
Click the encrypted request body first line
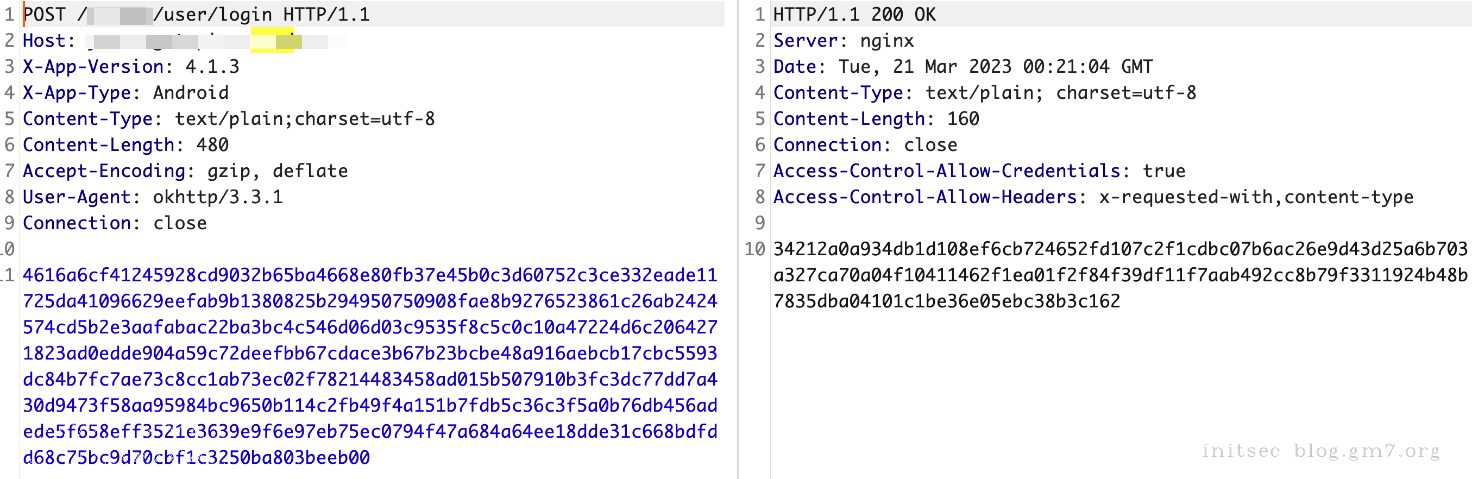click(370, 275)
